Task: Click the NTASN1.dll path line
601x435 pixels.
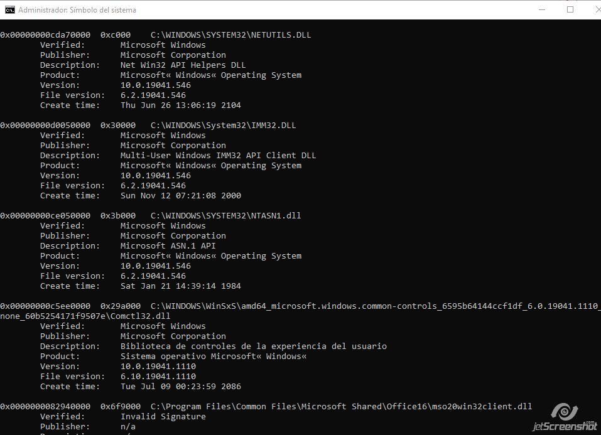Action: (151, 216)
